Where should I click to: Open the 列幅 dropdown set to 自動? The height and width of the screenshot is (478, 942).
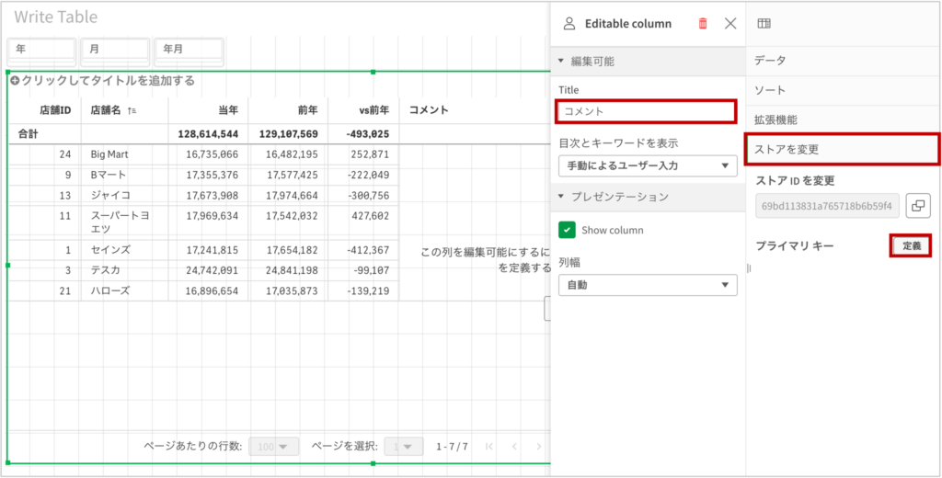[x=648, y=285]
